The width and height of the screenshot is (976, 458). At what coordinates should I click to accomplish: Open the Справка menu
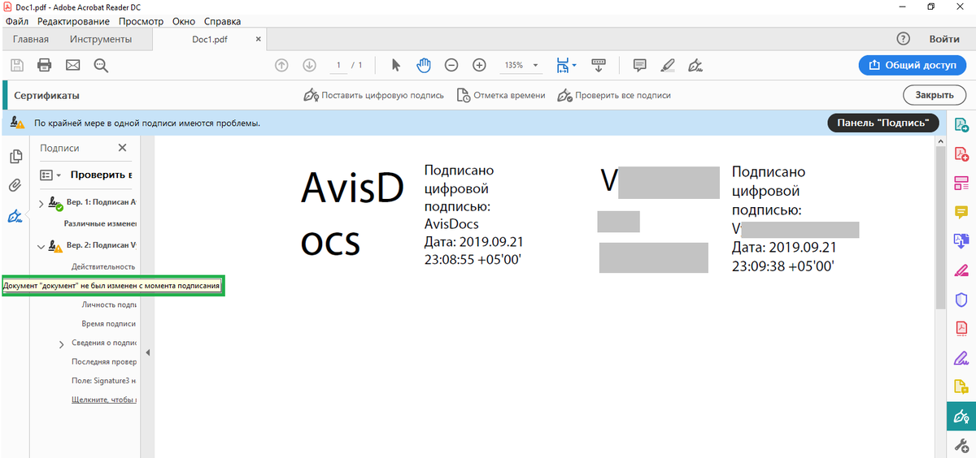coord(222,21)
